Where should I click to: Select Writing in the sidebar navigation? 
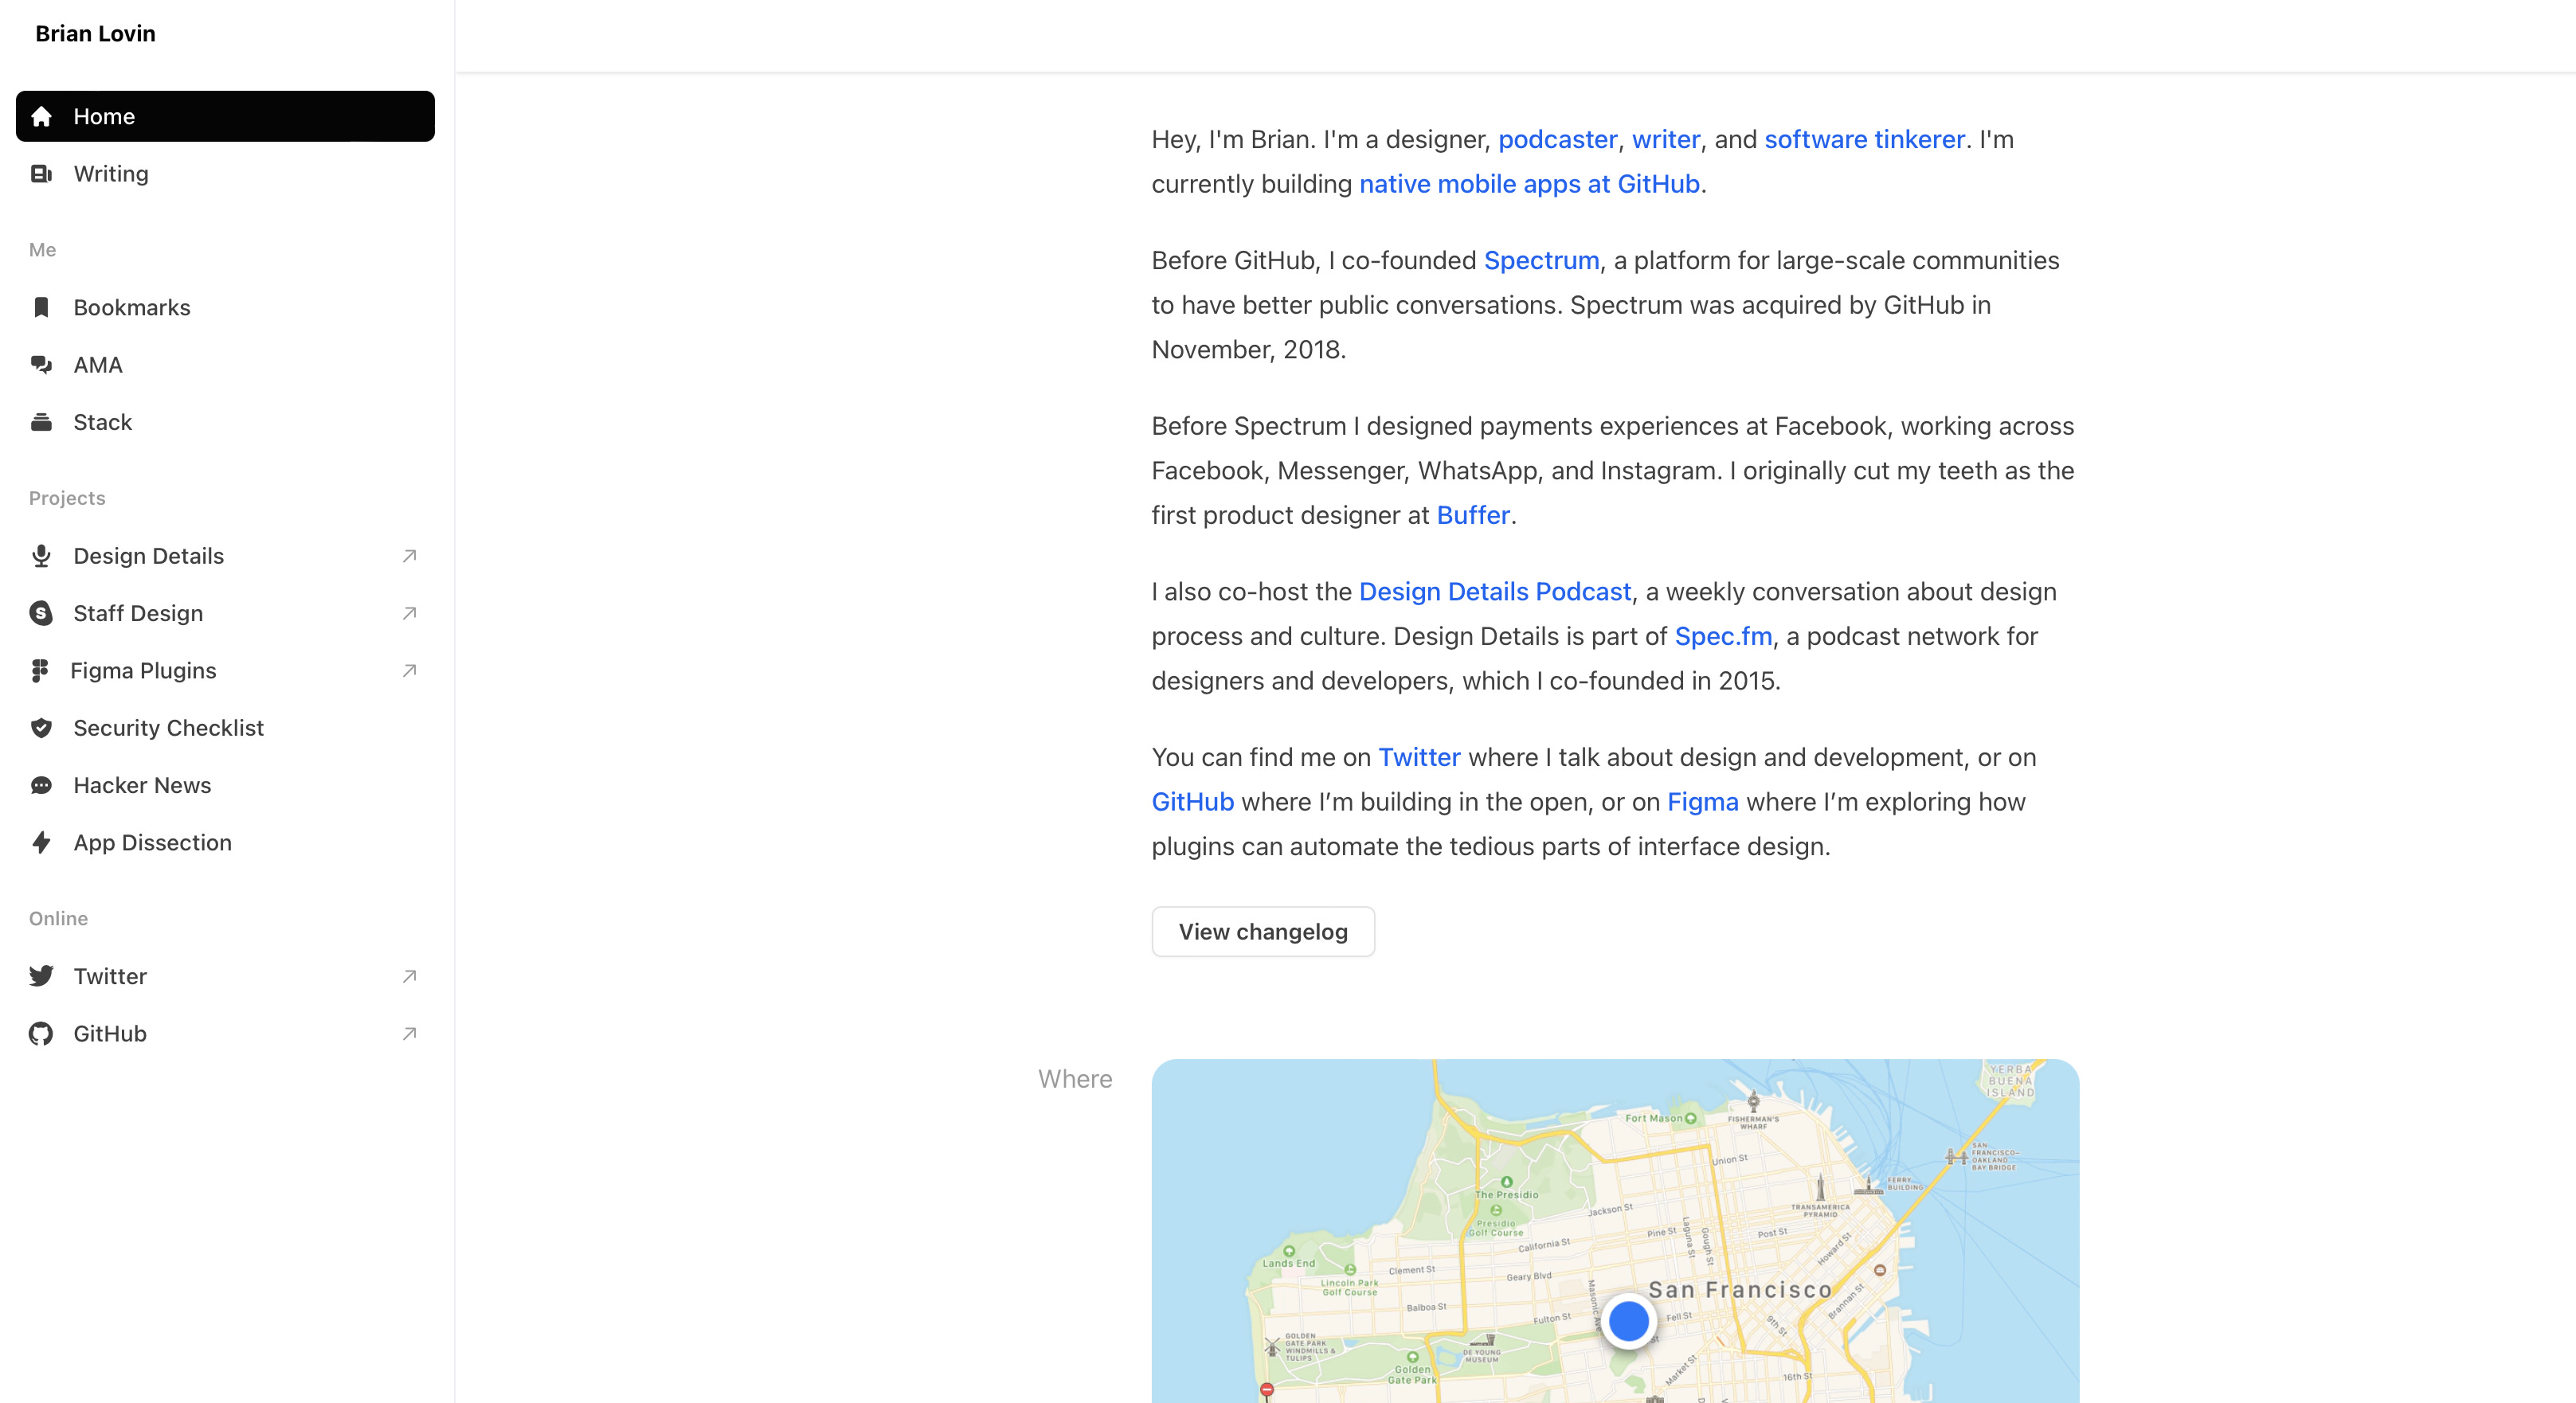111,174
